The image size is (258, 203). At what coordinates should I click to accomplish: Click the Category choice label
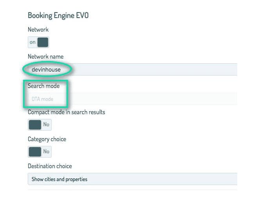(x=47, y=139)
